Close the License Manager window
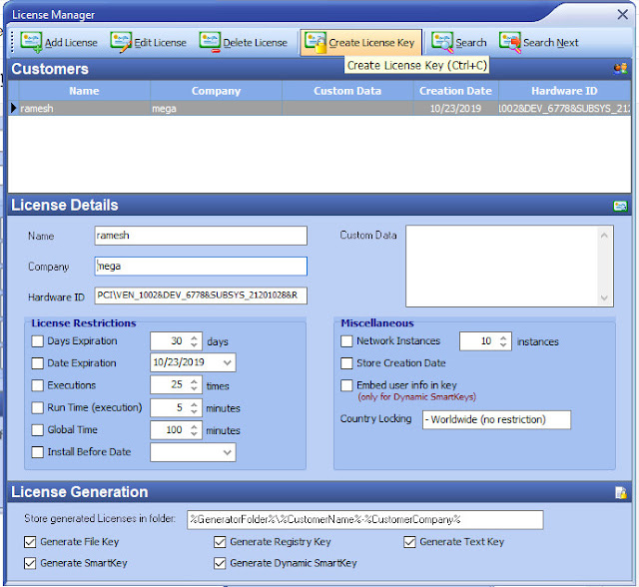This screenshot has height=587, width=639. click(x=622, y=15)
